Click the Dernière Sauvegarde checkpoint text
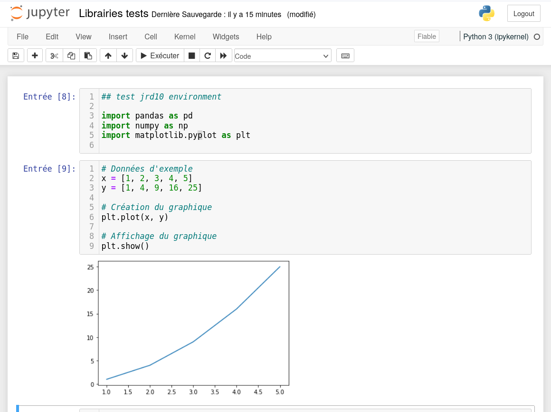Viewport: 551px width, 412px height. [x=216, y=14]
